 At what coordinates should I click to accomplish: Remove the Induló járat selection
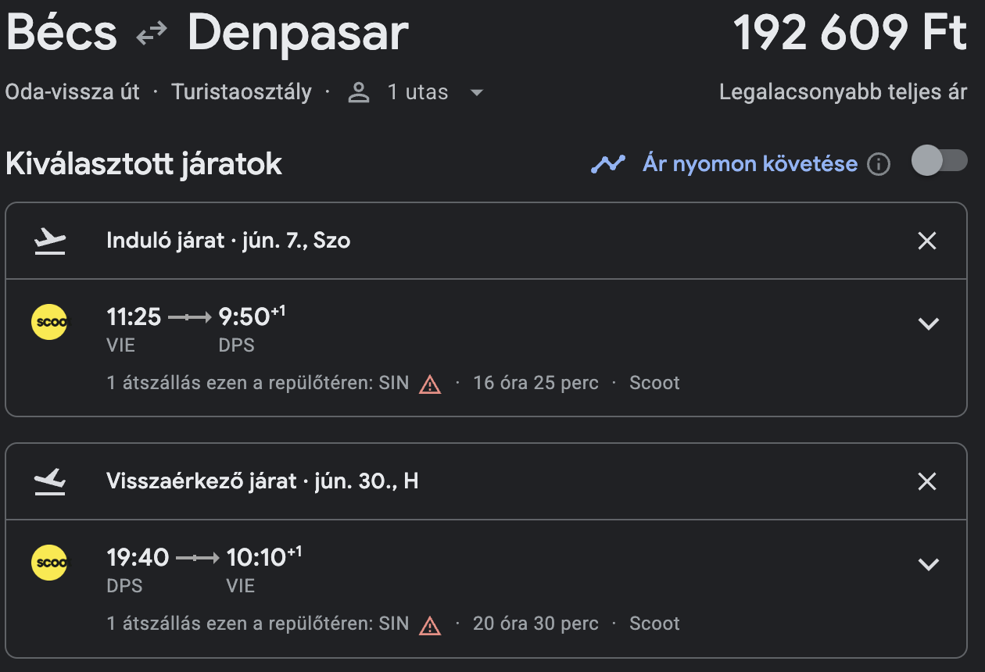click(x=926, y=241)
